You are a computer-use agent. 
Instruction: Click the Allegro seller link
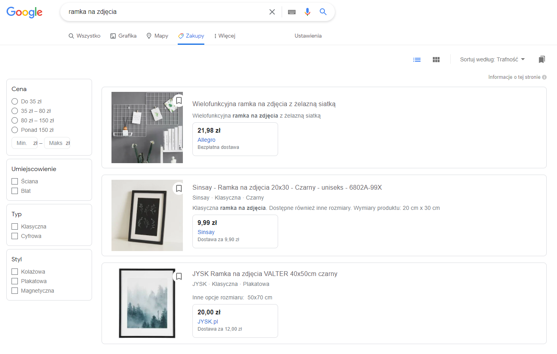tap(206, 140)
